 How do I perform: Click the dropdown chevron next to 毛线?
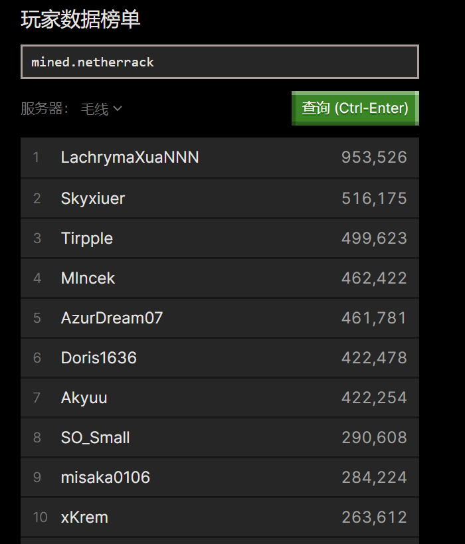(118, 108)
